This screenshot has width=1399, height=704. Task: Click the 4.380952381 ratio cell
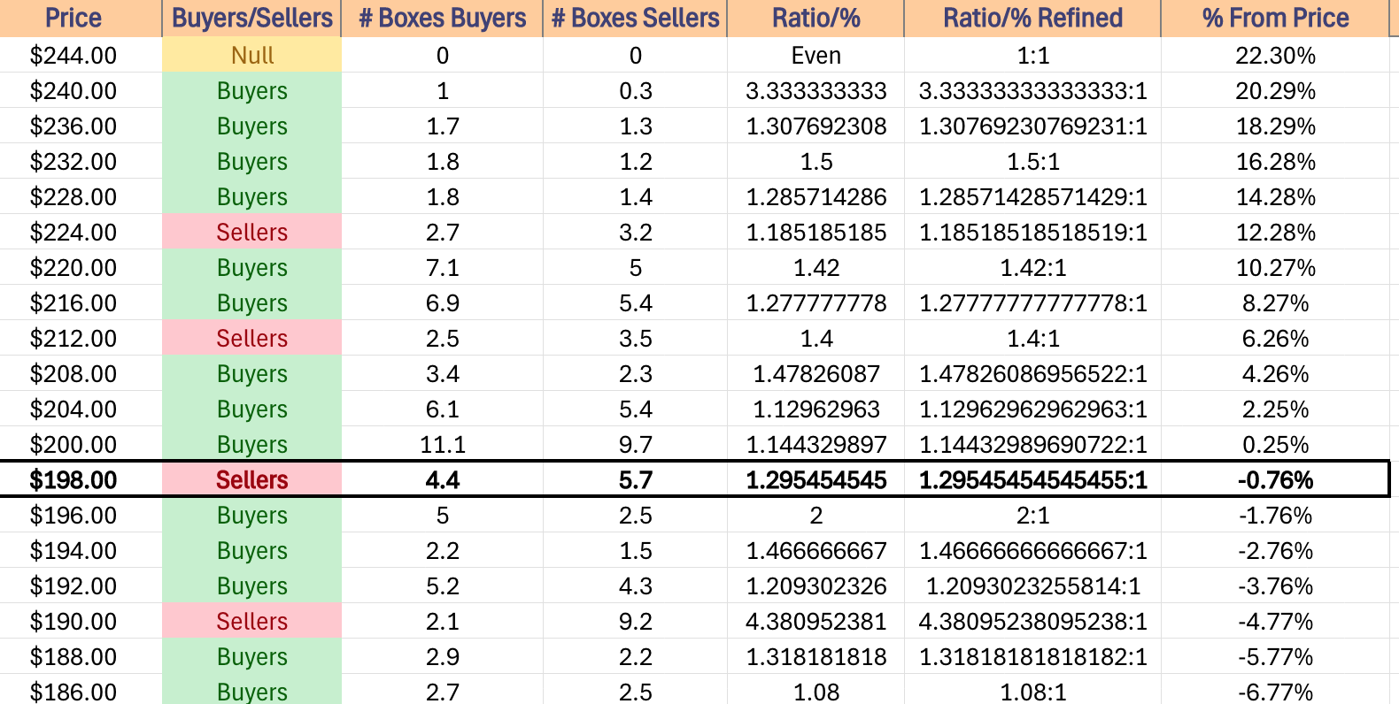(815, 621)
